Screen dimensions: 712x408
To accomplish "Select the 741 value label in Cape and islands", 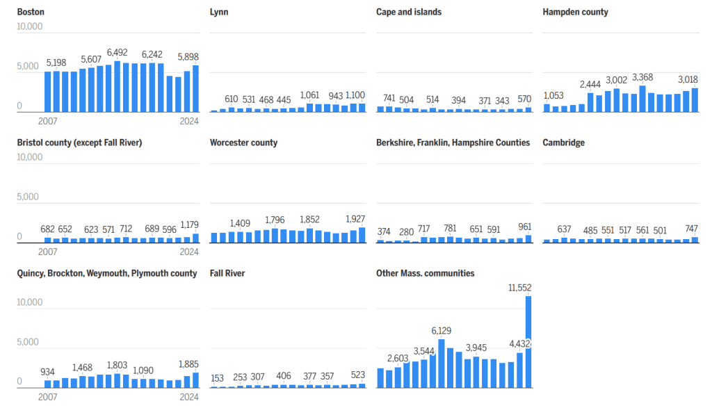I will coord(389,99).
